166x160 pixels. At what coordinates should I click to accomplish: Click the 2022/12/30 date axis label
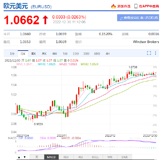click(x=150, y=136)
